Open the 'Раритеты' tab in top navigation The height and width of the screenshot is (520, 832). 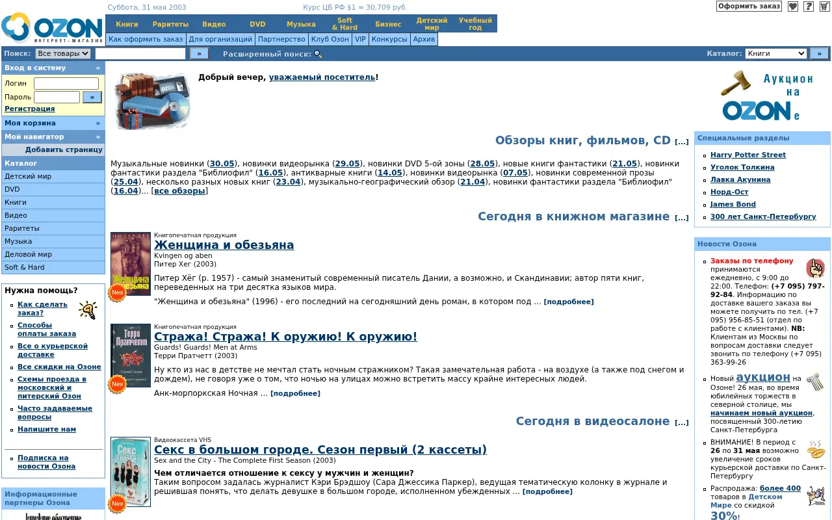tap(170, 24)
